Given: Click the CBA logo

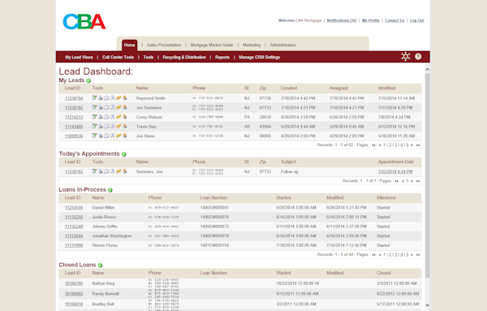Looking at the screenshot, I should pos(84,21).
